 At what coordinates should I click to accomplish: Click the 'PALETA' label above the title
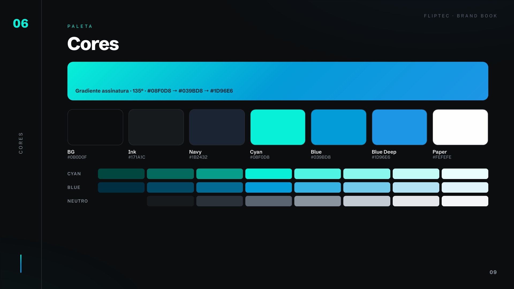coord(80,26)
